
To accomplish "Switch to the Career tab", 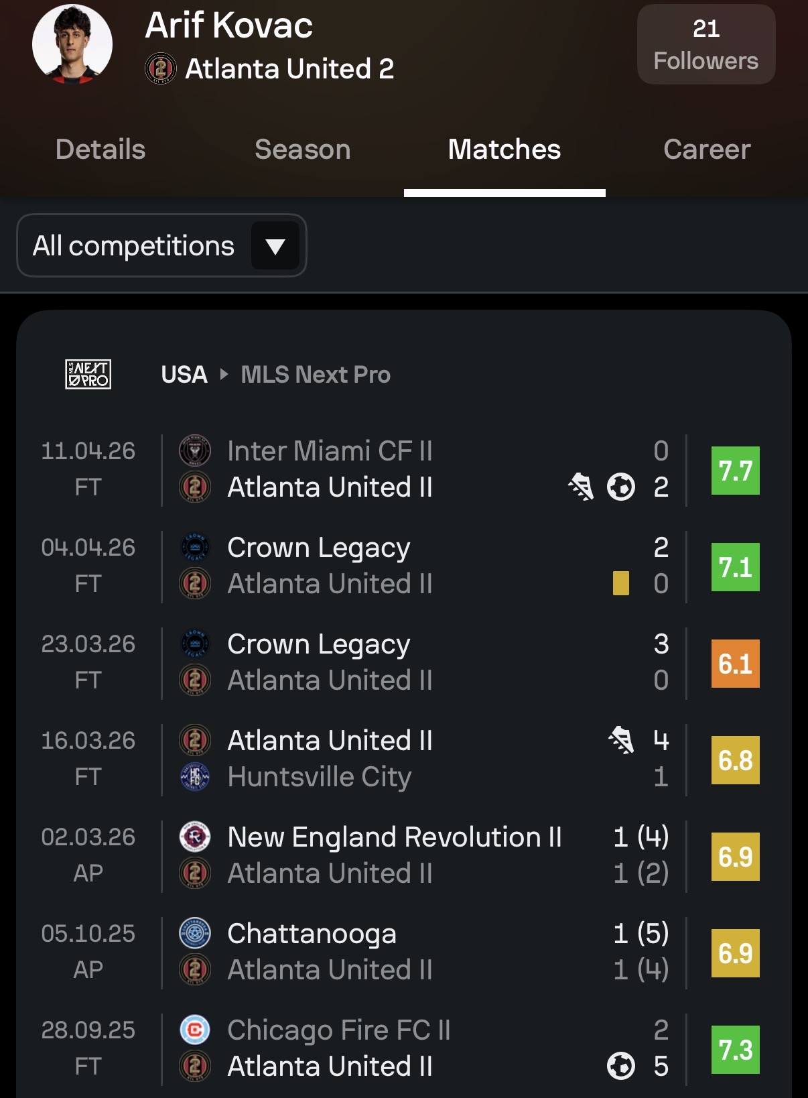I will (x=707, y=149).
